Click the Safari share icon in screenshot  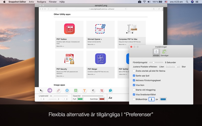(x=154, y=9)
